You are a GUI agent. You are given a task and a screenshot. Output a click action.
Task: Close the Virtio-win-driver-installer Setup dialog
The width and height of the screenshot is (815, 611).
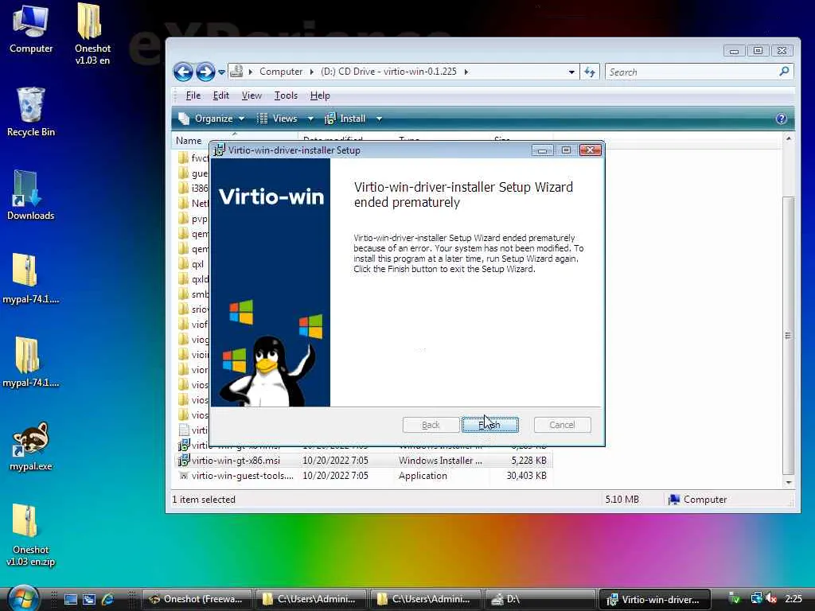[590, 150]
